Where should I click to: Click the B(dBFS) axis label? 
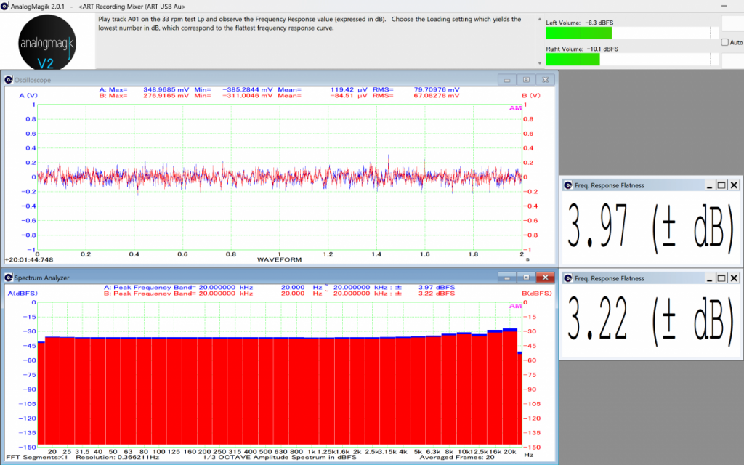pos(537,294)
